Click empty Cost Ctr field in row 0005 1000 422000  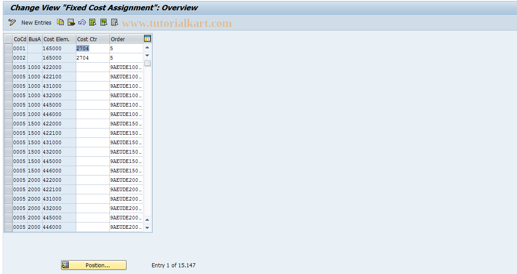click(x=93, y=67)
